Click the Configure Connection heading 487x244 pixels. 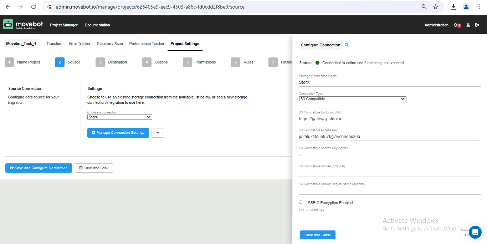coord(321,45)
